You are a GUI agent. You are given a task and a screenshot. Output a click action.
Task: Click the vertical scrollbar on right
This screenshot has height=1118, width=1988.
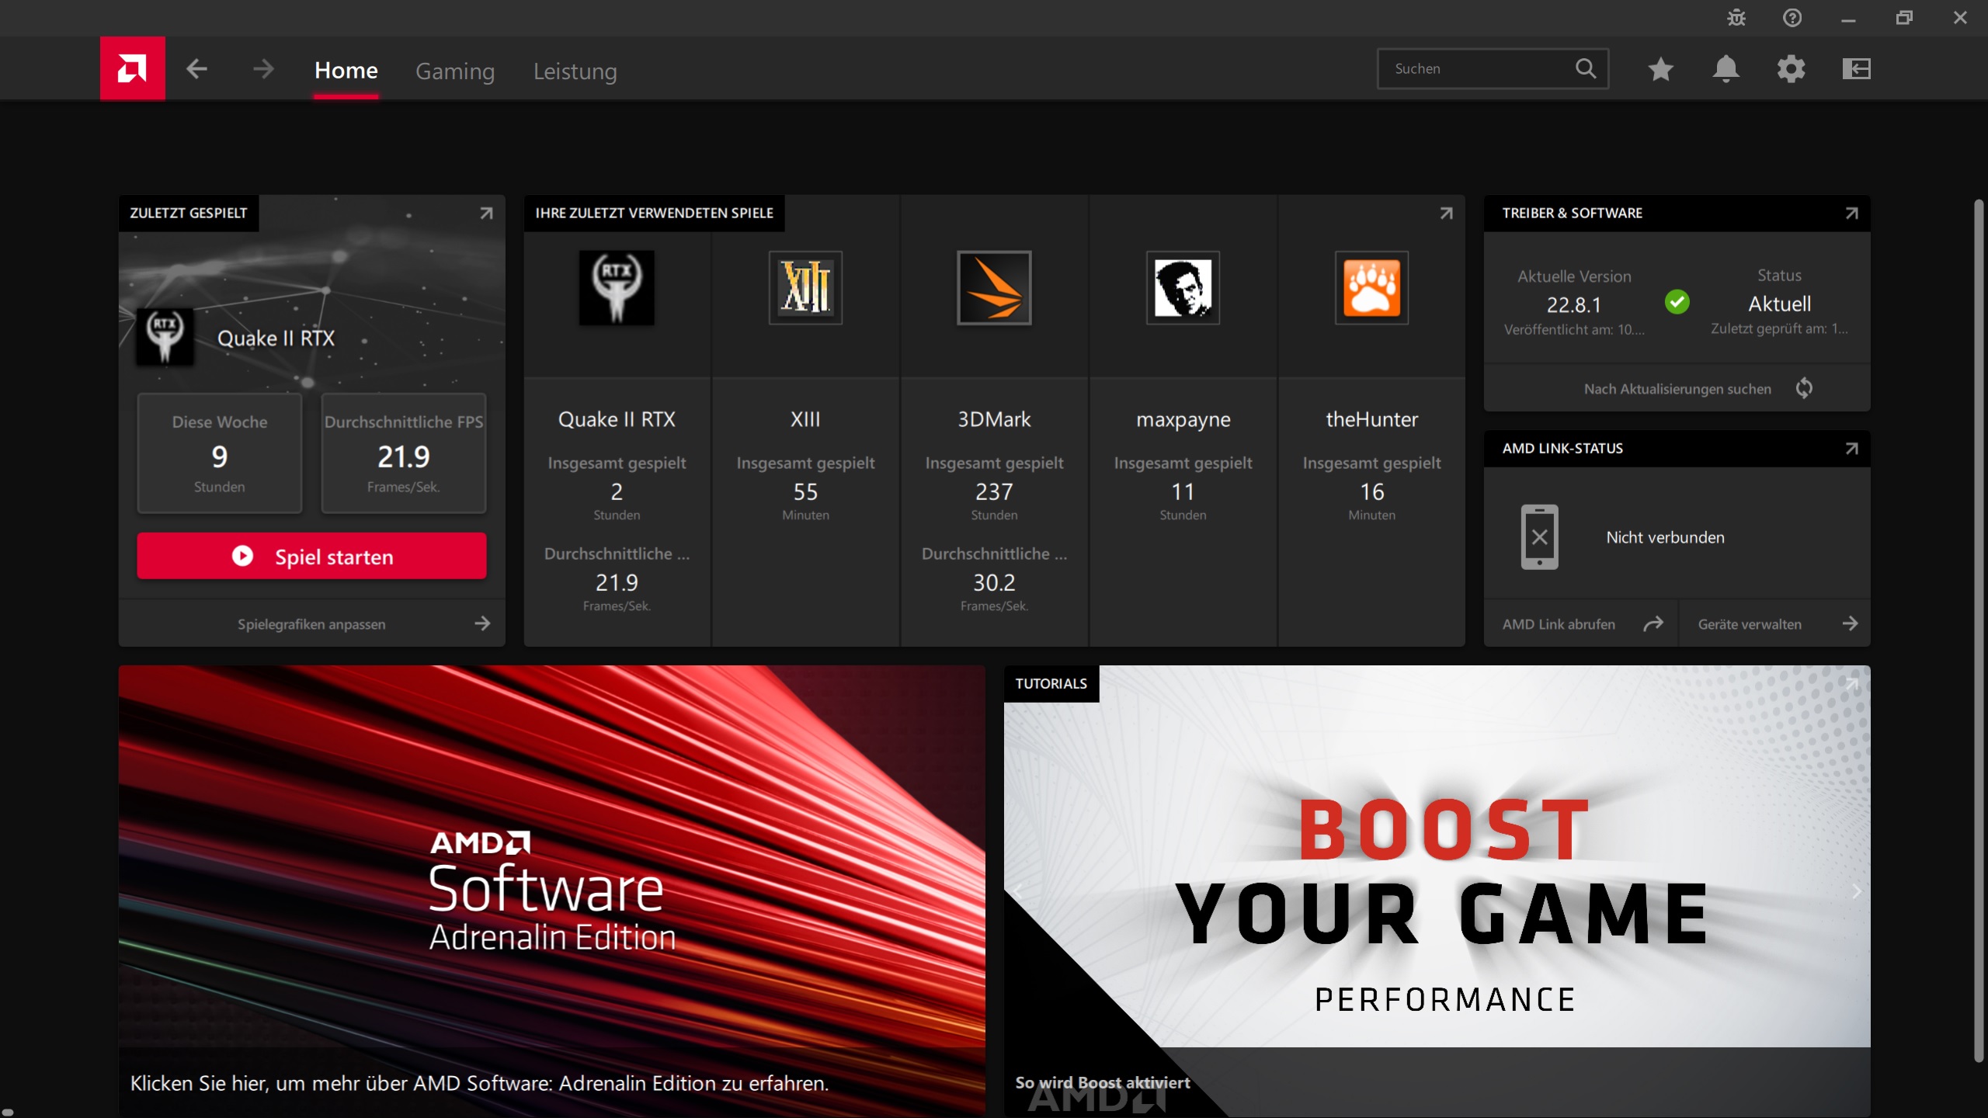tap(1979, 629)
